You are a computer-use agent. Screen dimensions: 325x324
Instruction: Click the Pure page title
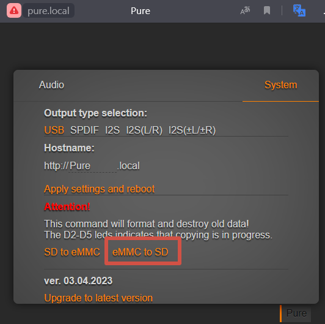click(141, 11)
